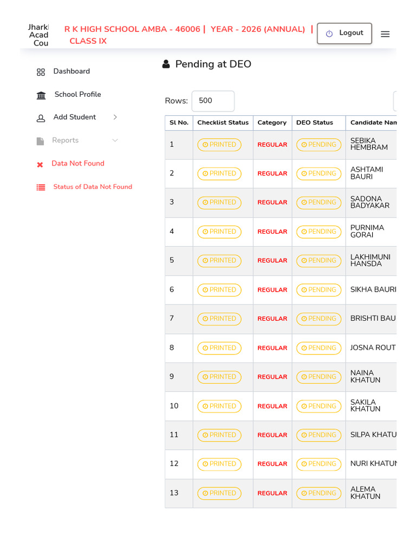416x554 pixels.
Task: Click the Sl No. column header
Action: 179,123
